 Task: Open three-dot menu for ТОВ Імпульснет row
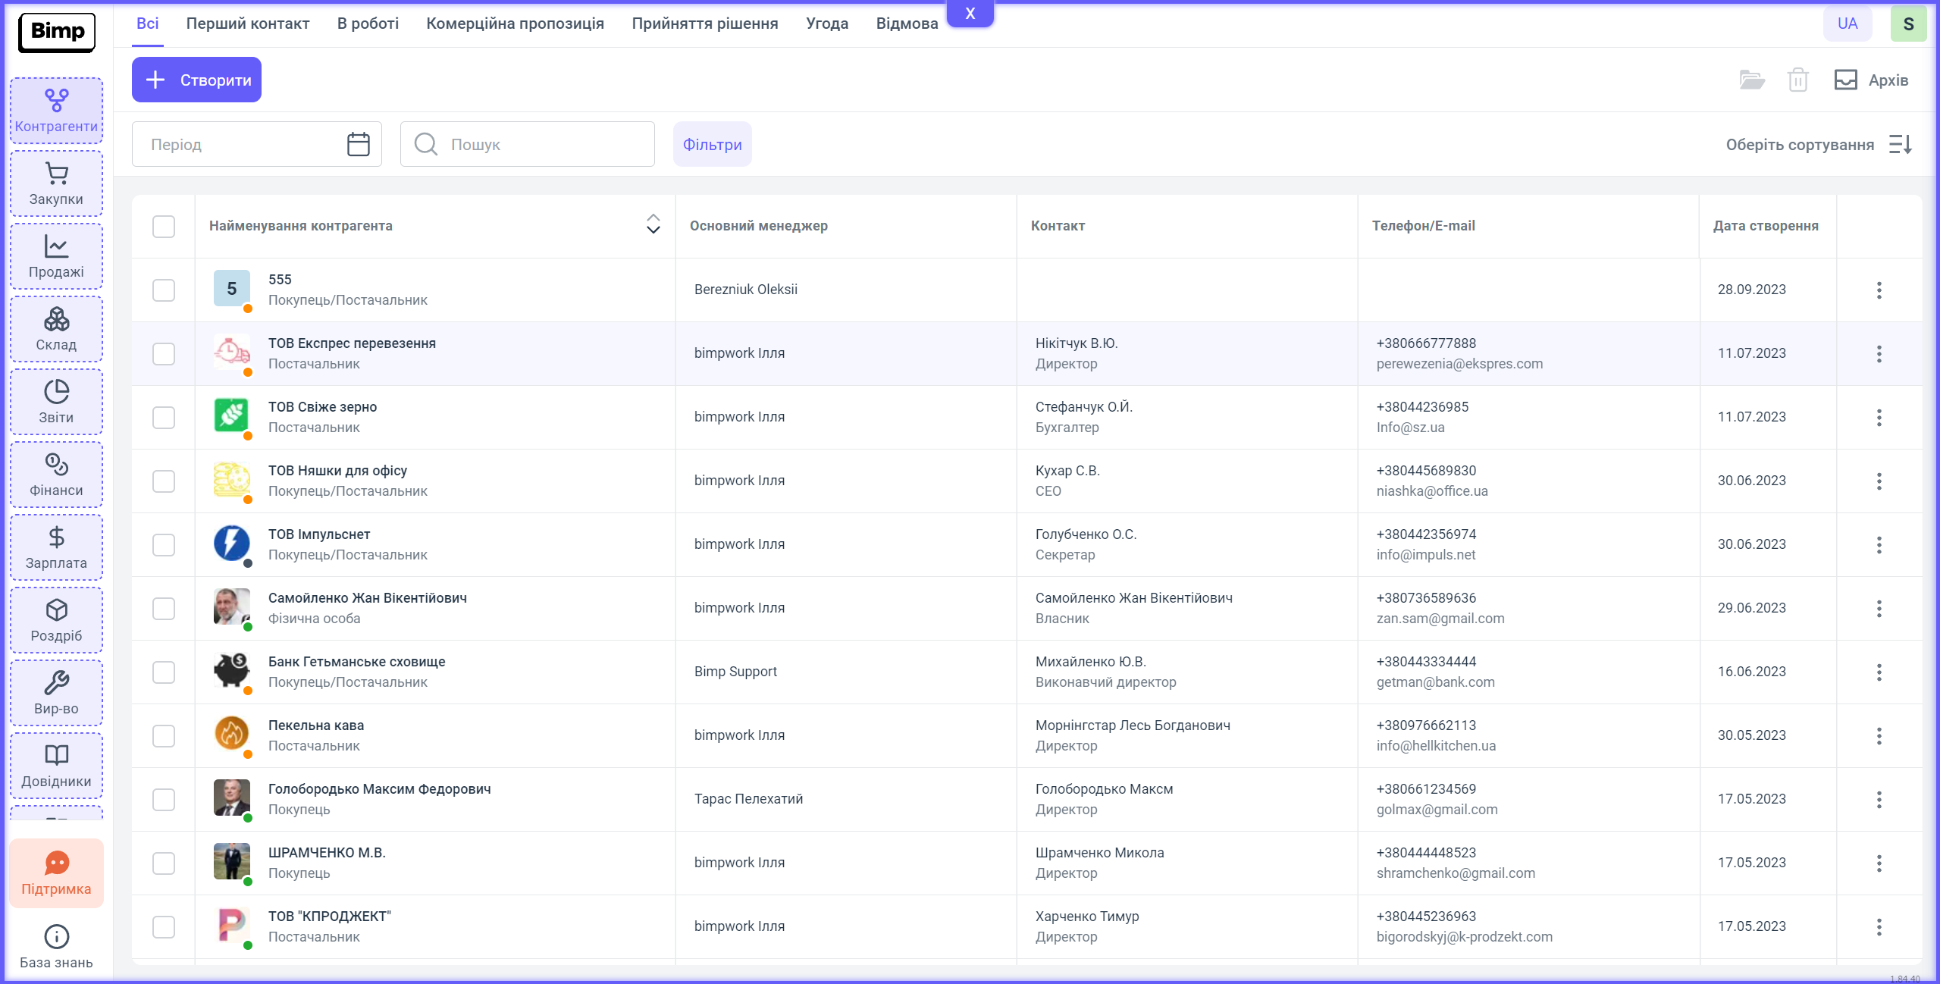pos(1879,544)
